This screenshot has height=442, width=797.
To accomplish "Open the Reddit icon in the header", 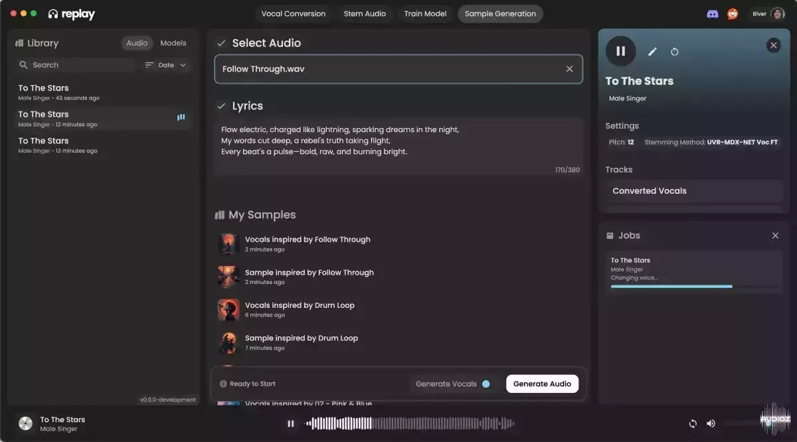I will click(733, 14).
